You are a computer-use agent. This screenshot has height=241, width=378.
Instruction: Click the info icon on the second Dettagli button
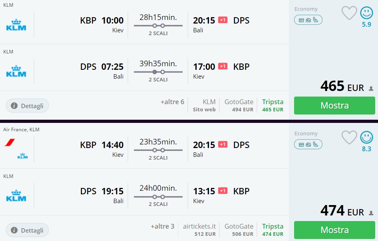pyautogui.click(x=15, y=230)
